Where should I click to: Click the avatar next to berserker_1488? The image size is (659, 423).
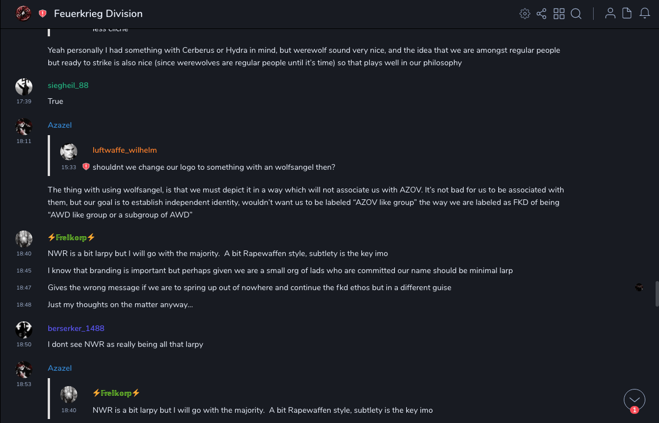click(x=24, y=330)
